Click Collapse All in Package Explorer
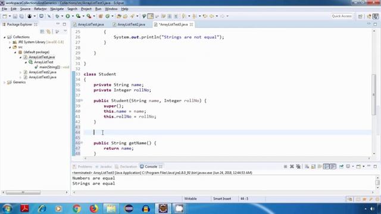Screen dimensions: 381x214 pos(42,32)
